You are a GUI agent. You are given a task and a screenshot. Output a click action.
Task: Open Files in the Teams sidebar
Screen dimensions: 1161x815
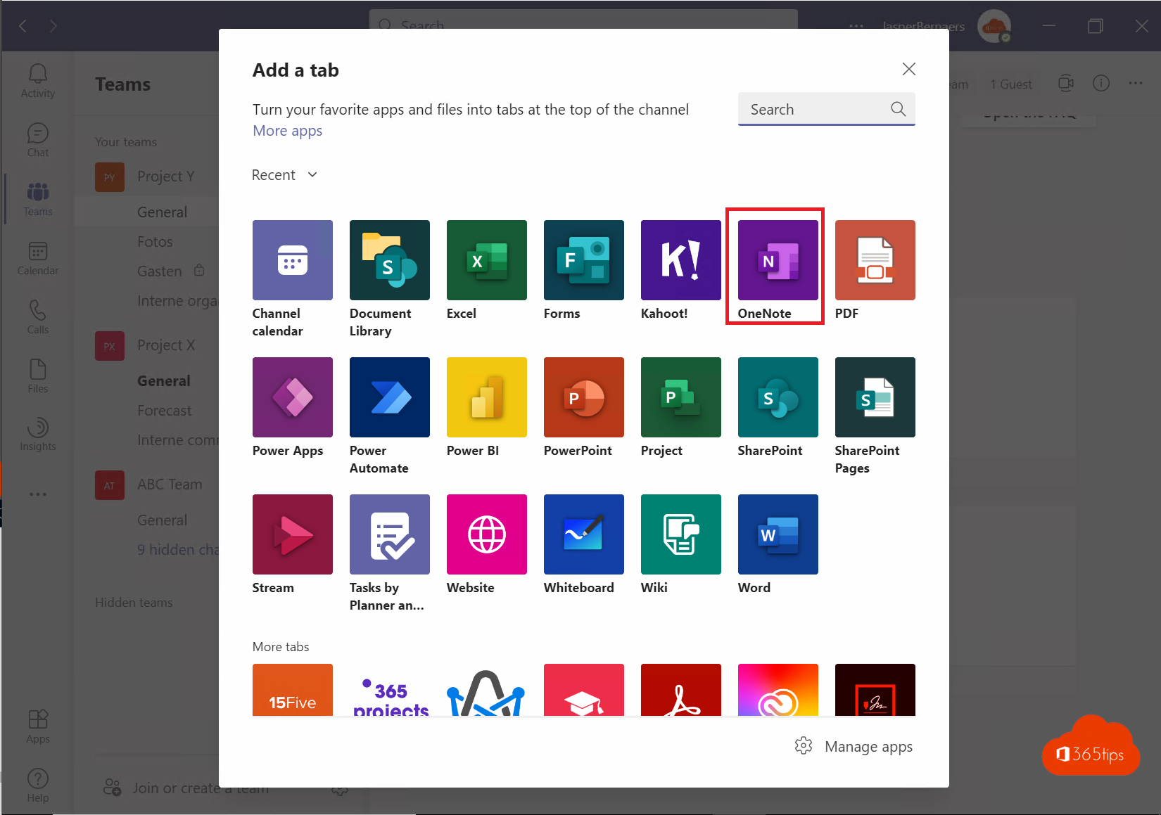coord(38,376)
